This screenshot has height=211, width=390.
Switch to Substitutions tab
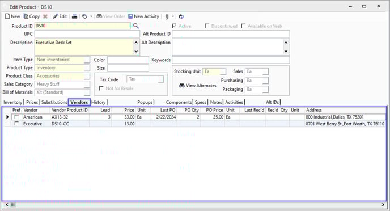tap(54, 102)
